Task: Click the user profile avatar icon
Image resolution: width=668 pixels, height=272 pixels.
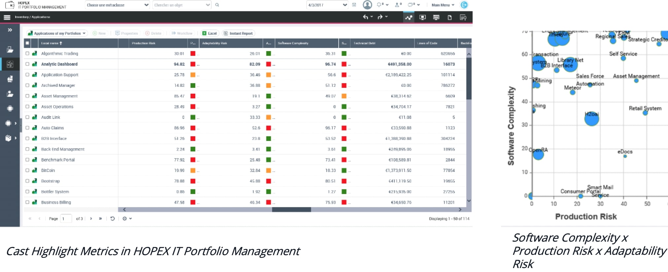Action: pos(367,5)
